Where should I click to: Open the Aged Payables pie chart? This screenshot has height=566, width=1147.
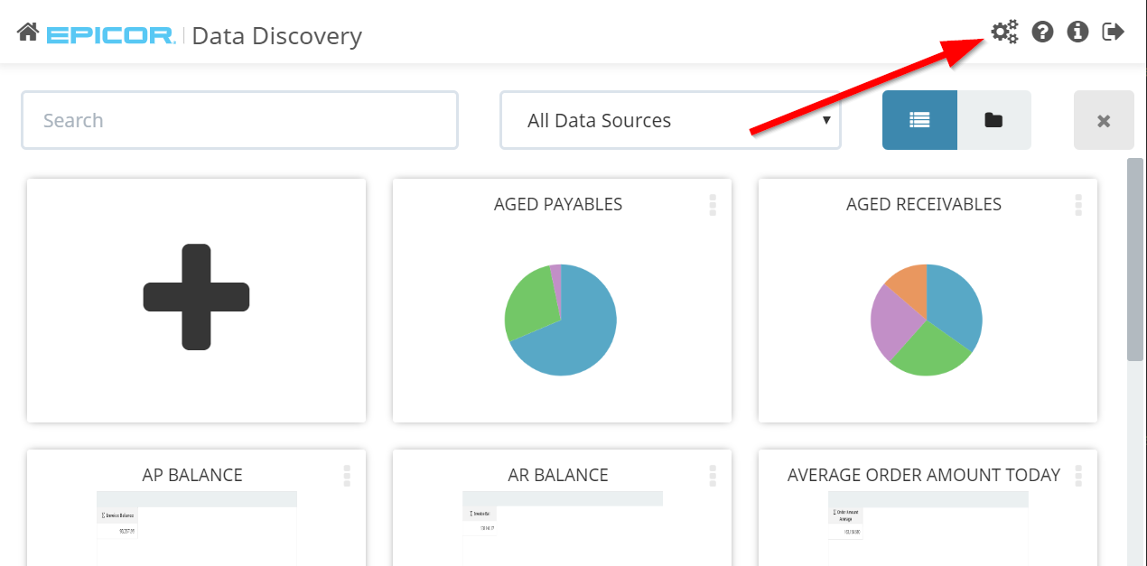tap(560, 320)
